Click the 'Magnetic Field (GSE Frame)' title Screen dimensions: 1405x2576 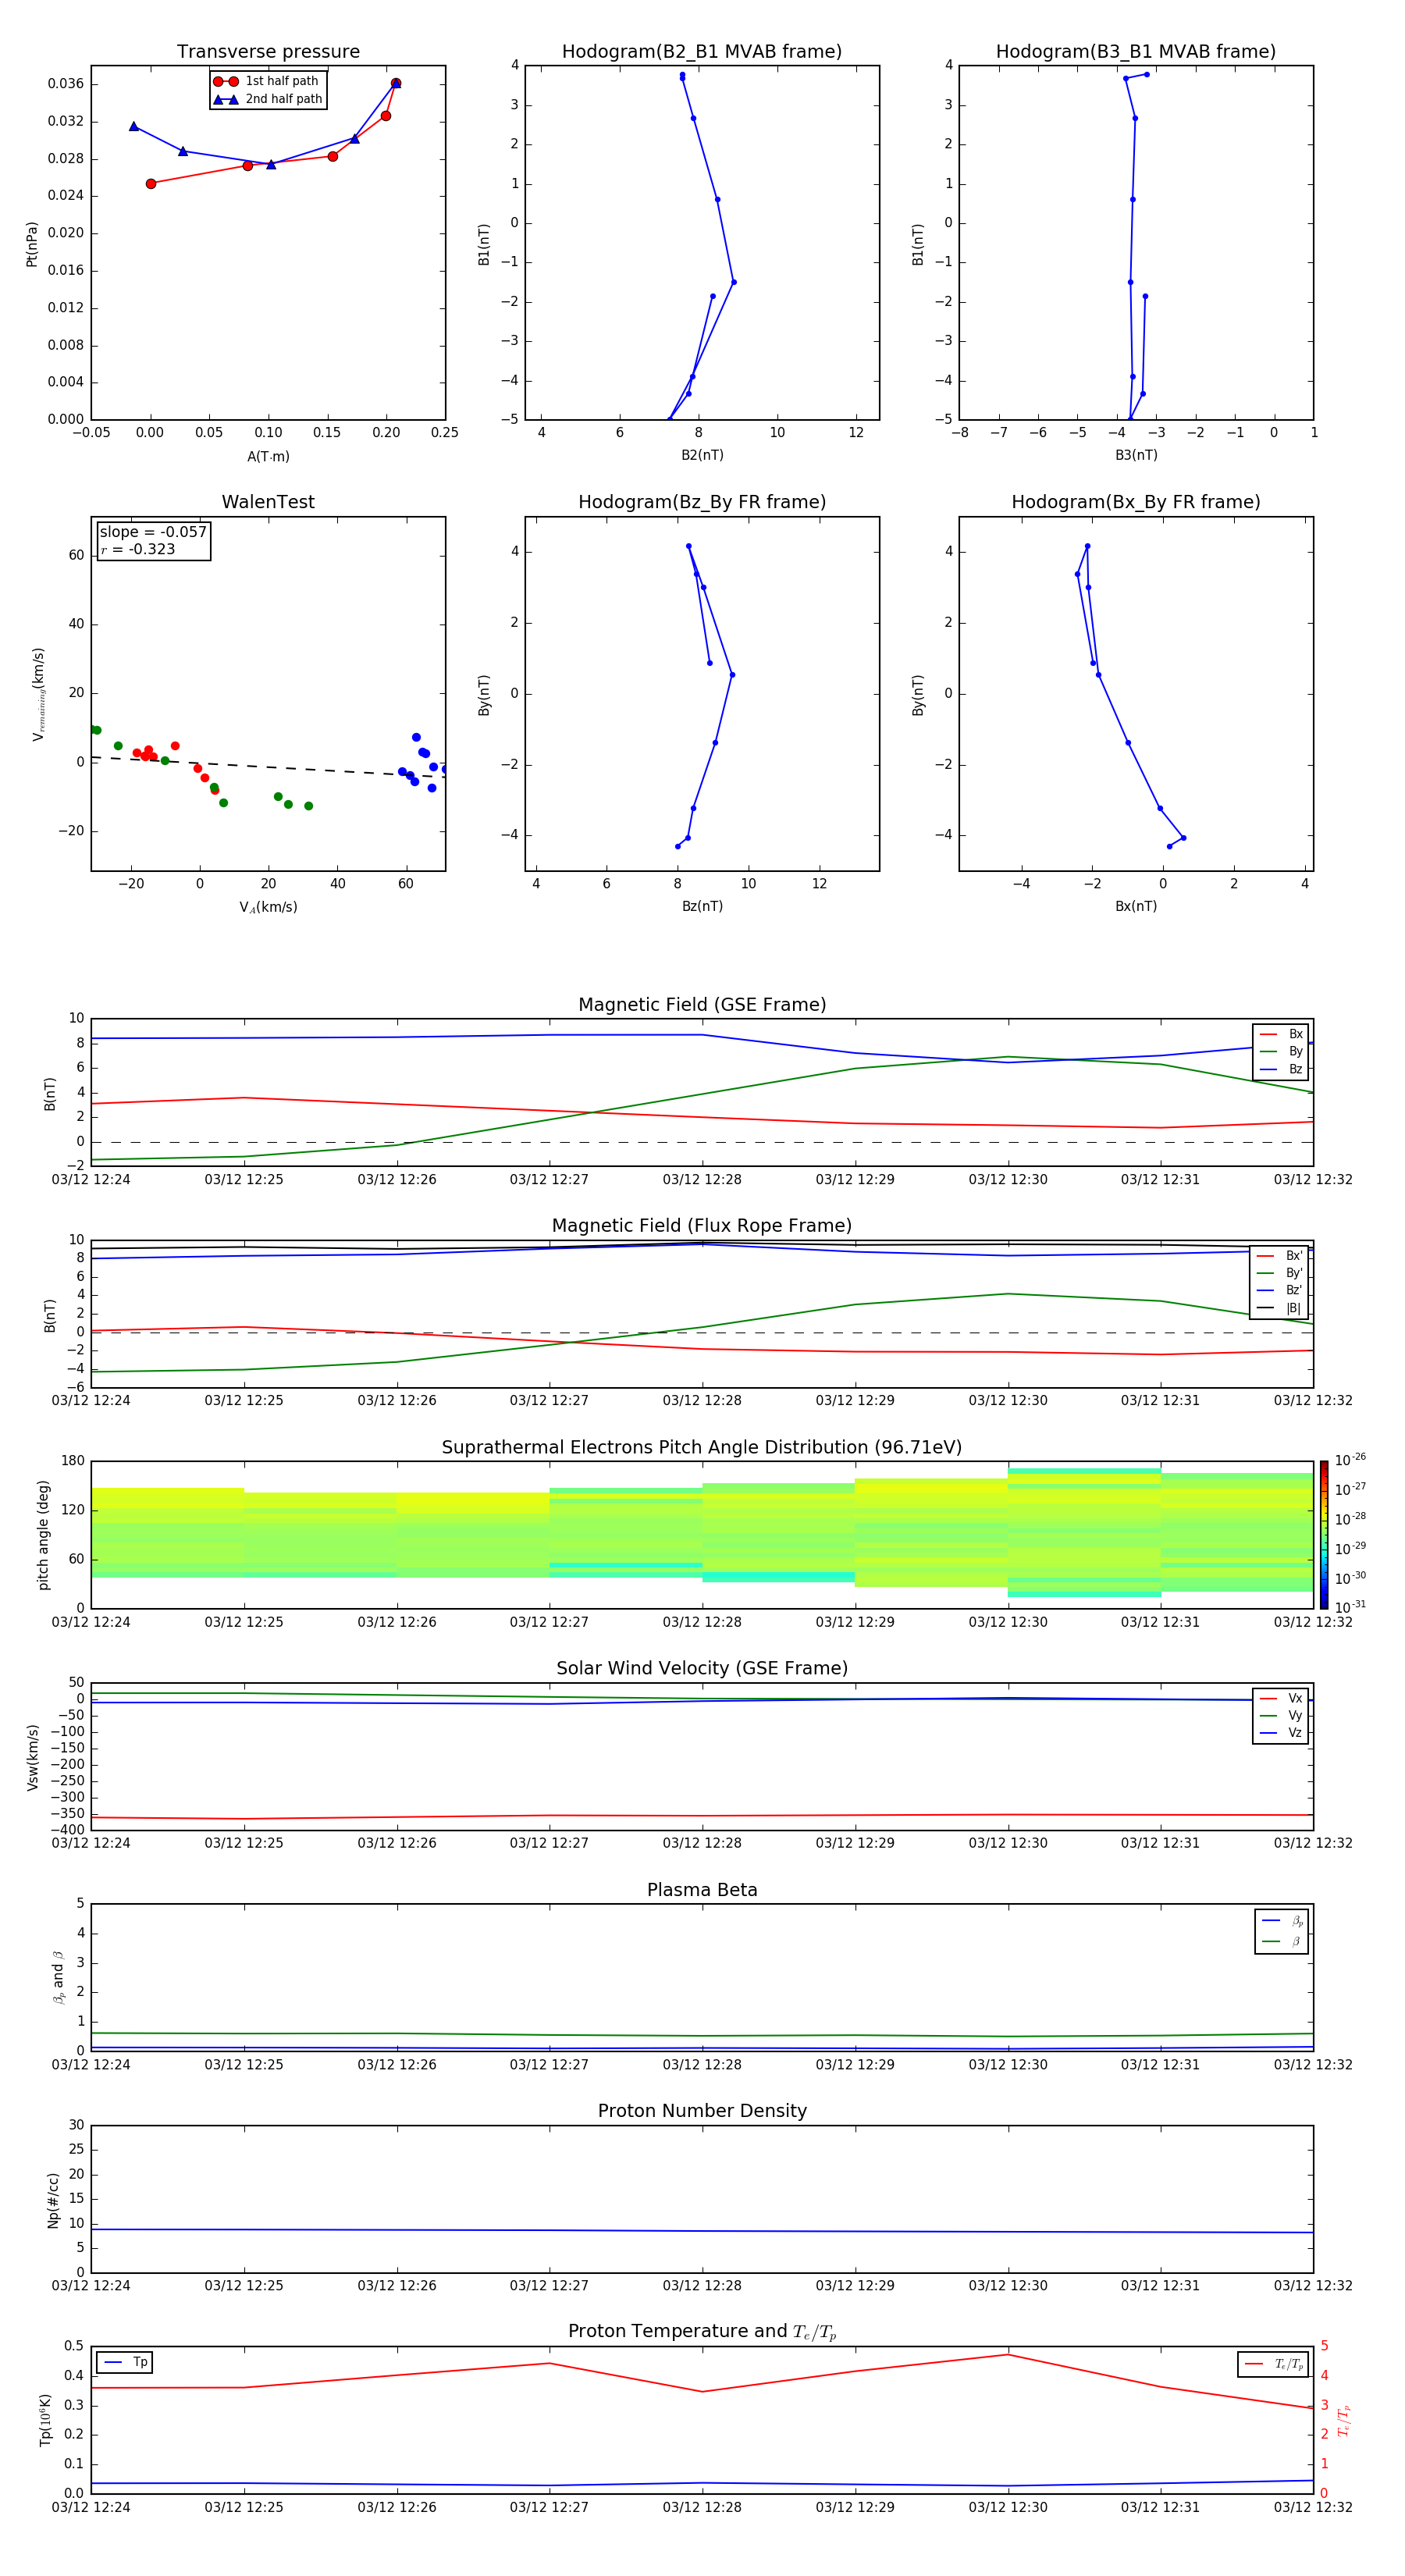pyautogui.click(x=702, y=1005)
